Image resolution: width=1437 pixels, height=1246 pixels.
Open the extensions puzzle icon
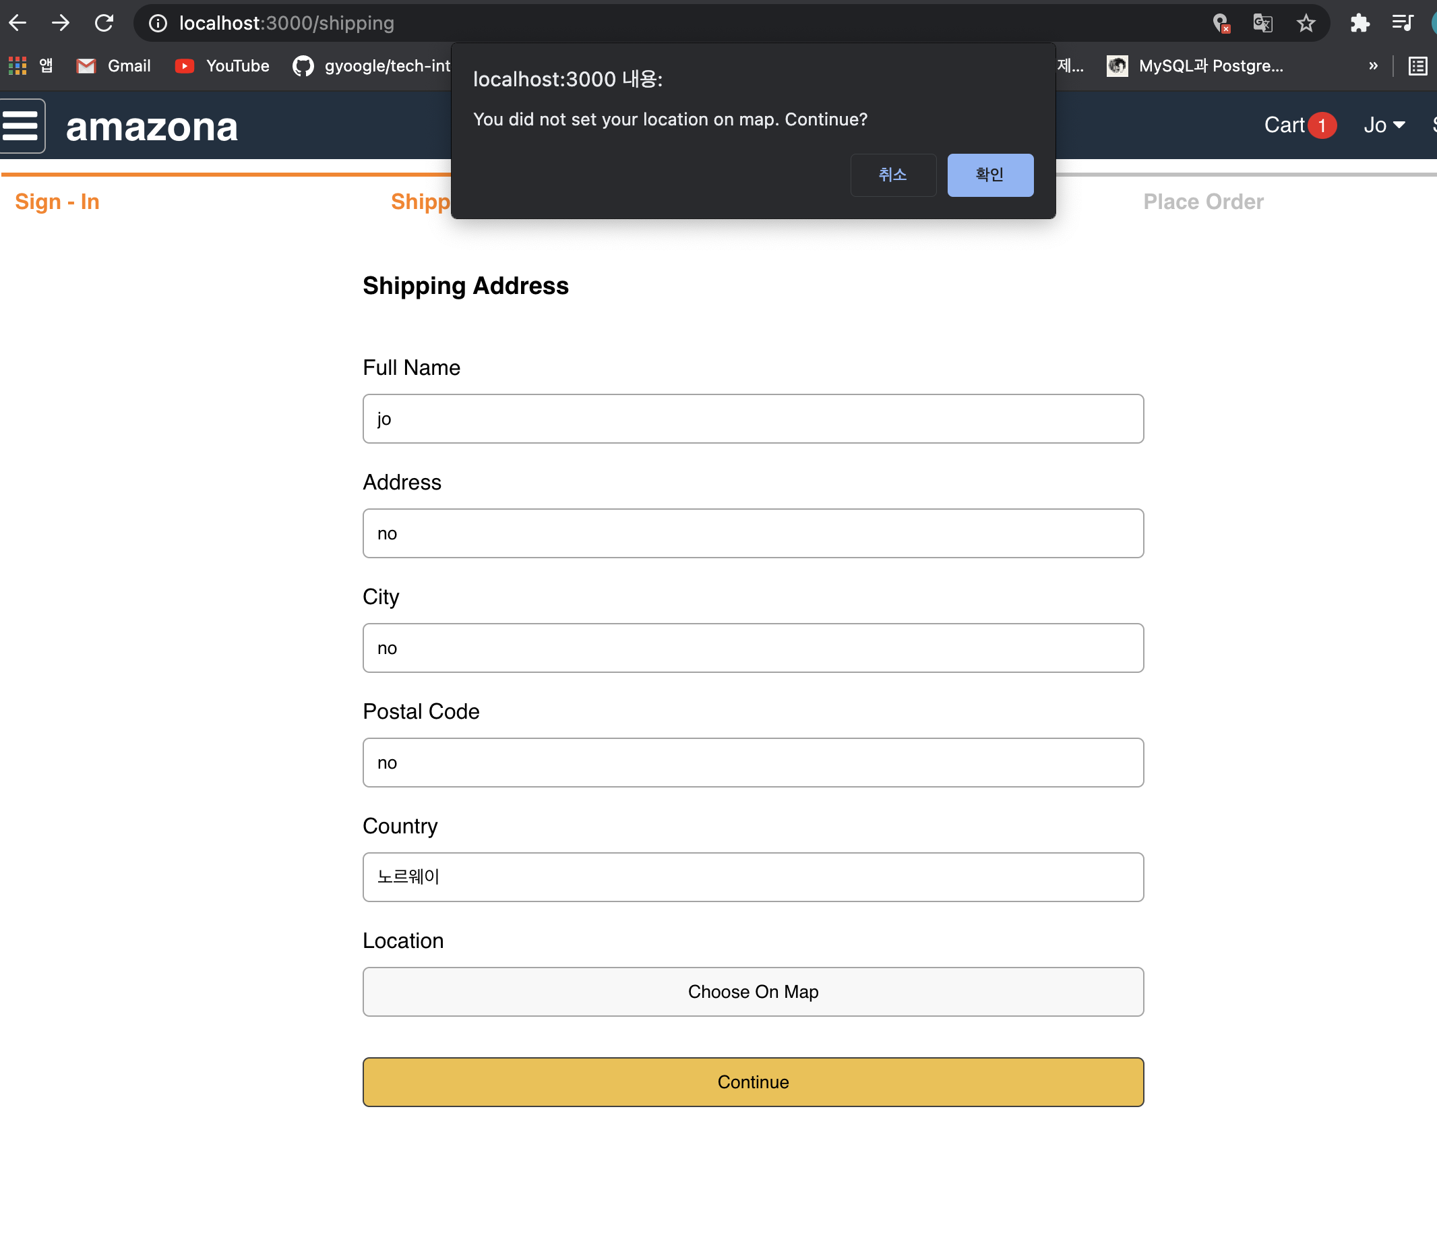tap(1359, 24)
